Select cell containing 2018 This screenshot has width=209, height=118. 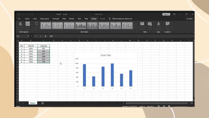(31, 62)
